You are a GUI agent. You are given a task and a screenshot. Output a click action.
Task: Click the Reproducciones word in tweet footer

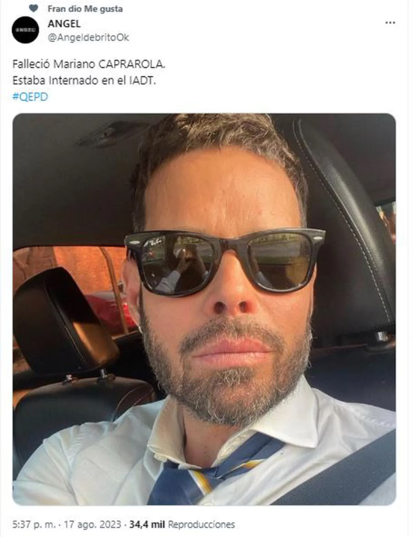pos(202,524)
